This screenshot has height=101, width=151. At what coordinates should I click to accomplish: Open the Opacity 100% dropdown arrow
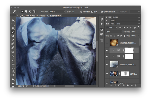(x=139, y=32)
